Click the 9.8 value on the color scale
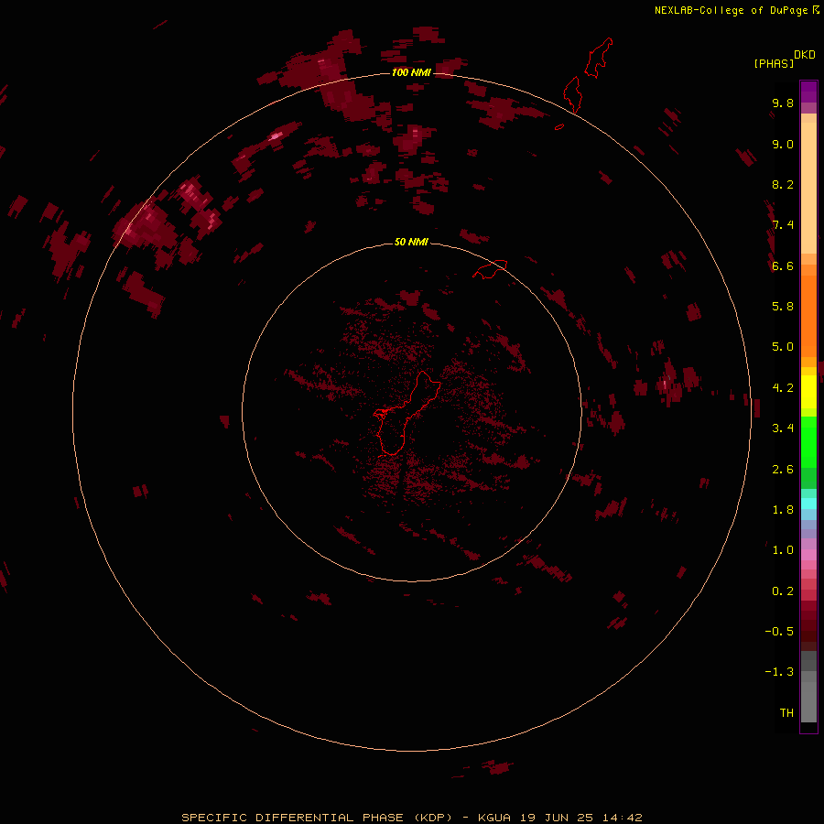824x824 pixels. [x=783, y=103]
